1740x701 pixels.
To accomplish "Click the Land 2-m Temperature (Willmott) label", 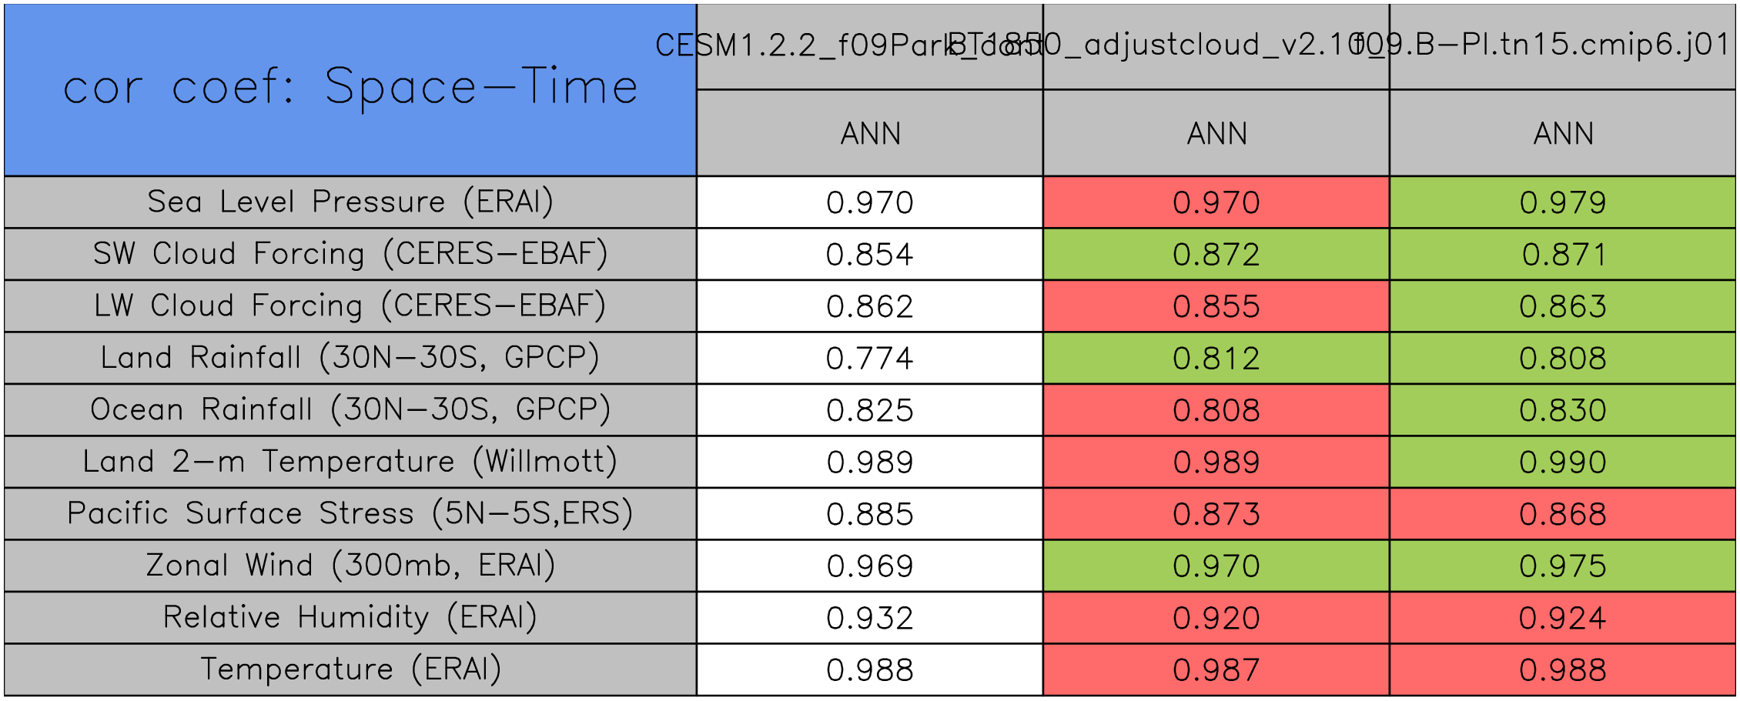I will (350, 462).
